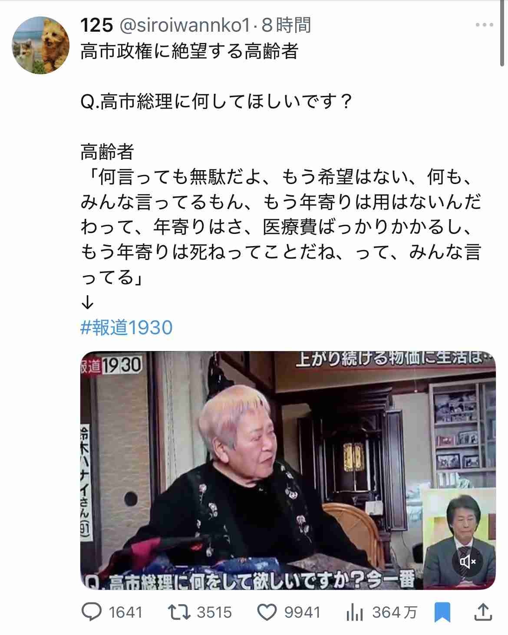Open the dog and cat profile avatar

pos(40,45)
